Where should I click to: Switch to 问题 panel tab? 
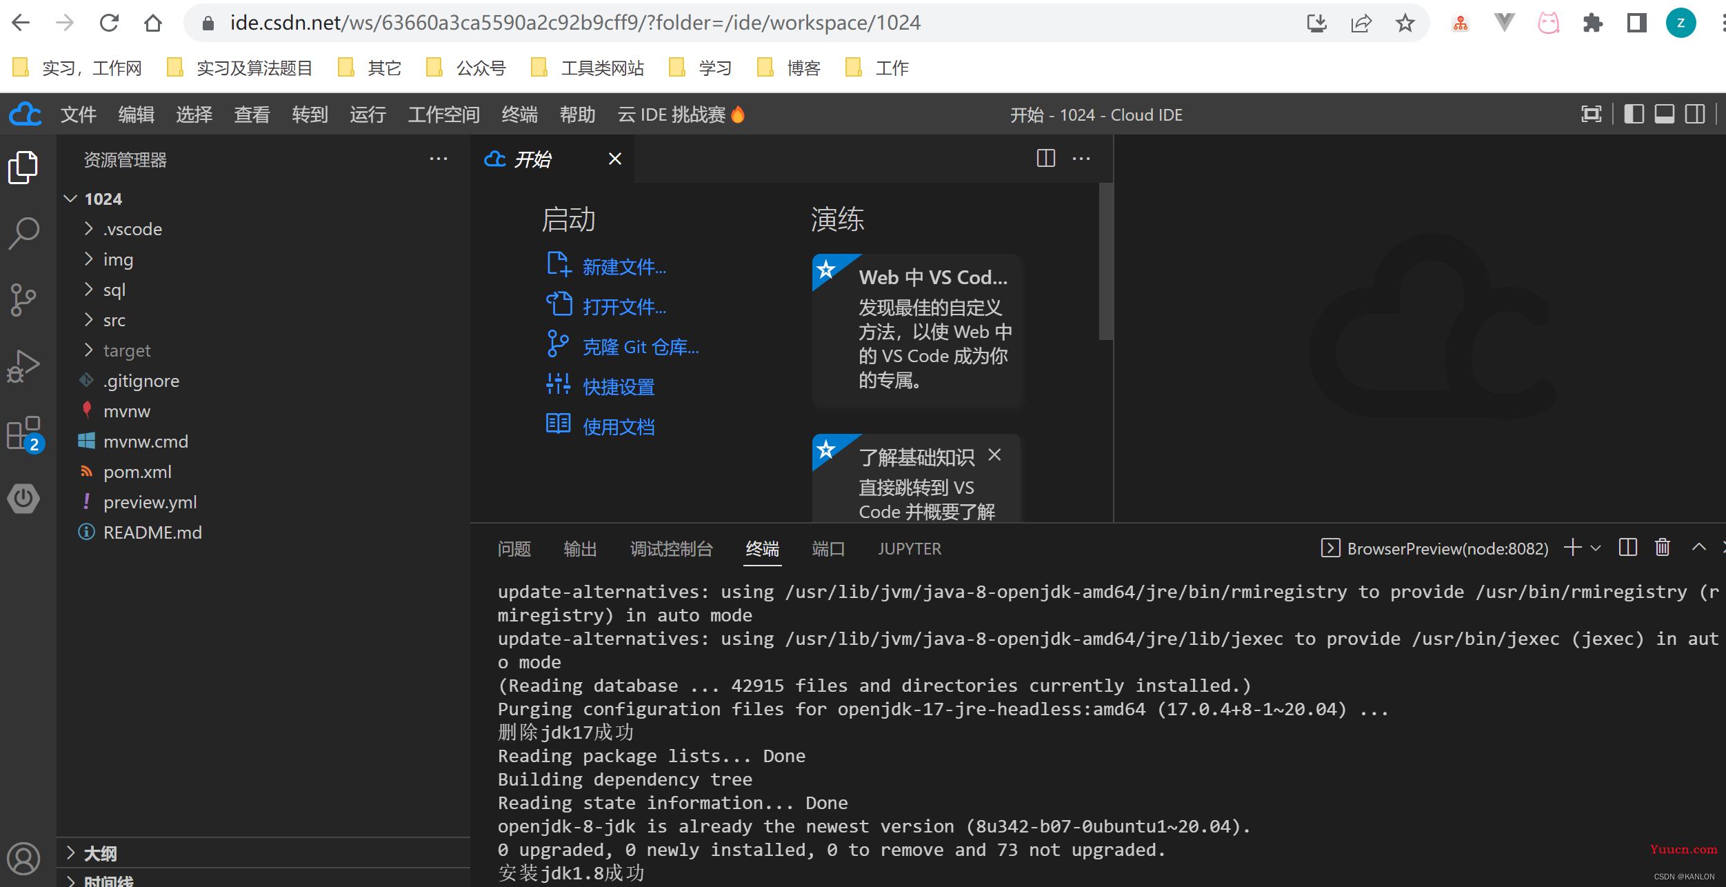(x=514, y=549)
